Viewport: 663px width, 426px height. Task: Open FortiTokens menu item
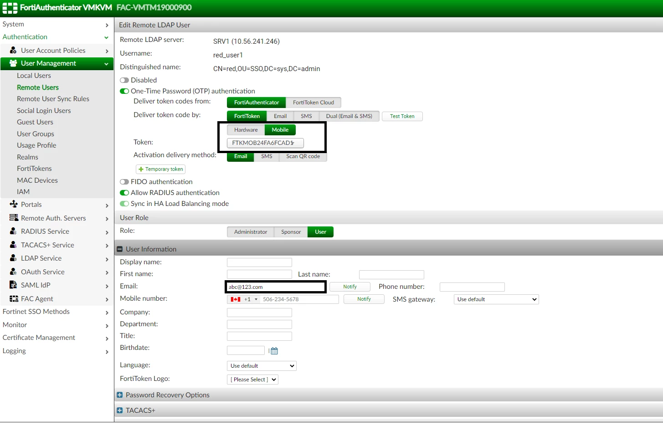[x=34, y=169]
